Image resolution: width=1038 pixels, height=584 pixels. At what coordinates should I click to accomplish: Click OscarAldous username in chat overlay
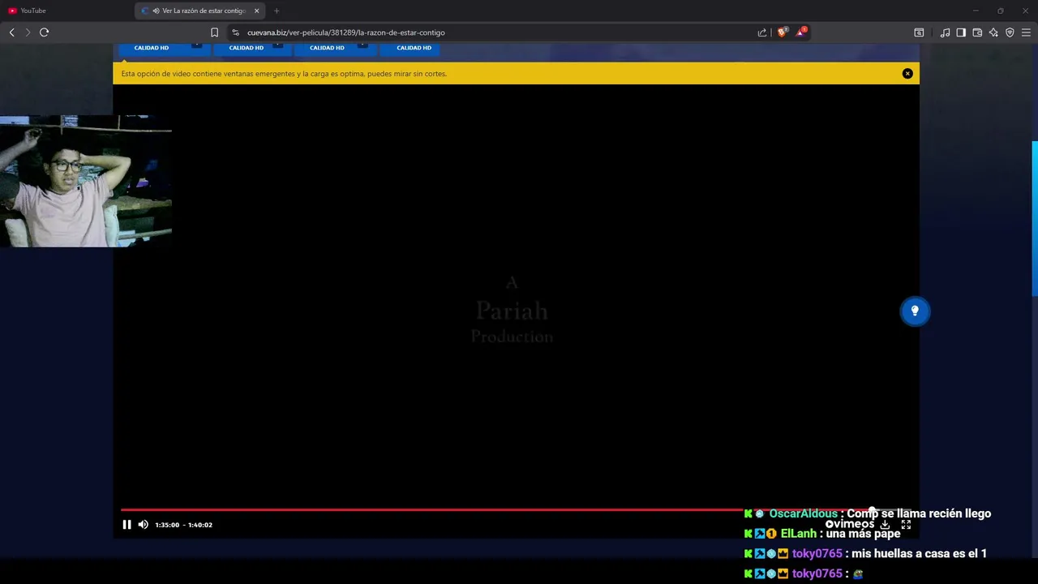click(803, 513)
